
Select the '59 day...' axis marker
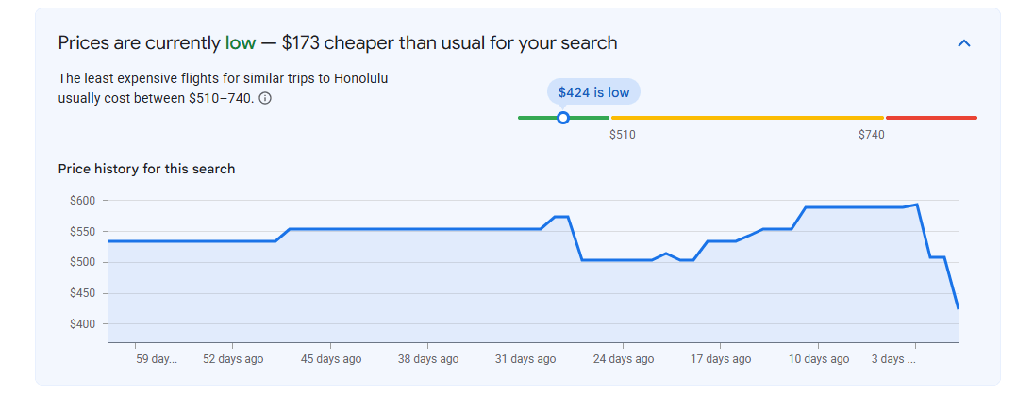click(157, 358)
